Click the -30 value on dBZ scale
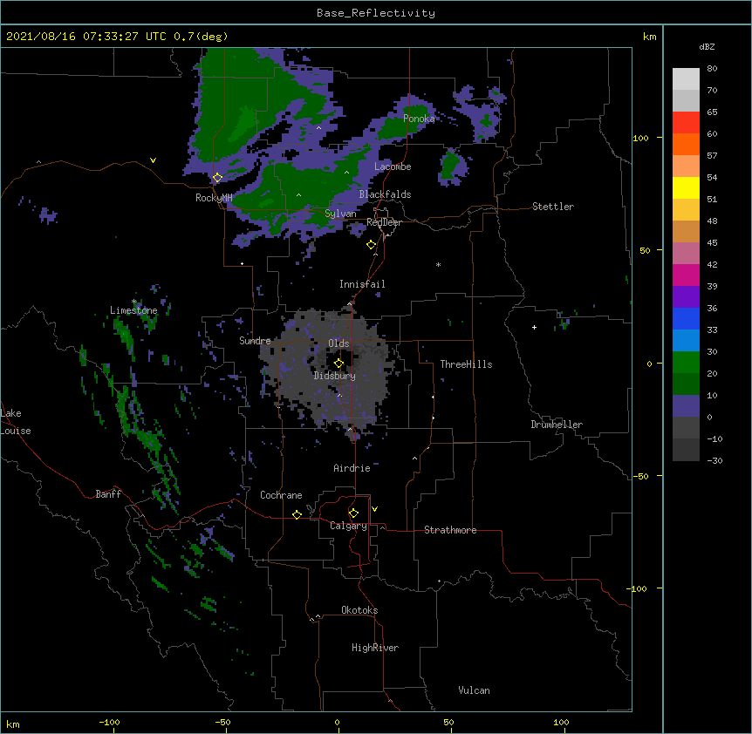This screenshot has height=734, width=752. pos(714,460)
